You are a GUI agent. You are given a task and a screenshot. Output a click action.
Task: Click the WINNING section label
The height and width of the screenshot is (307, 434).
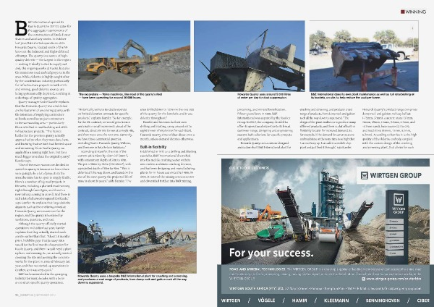coord(415,12)
